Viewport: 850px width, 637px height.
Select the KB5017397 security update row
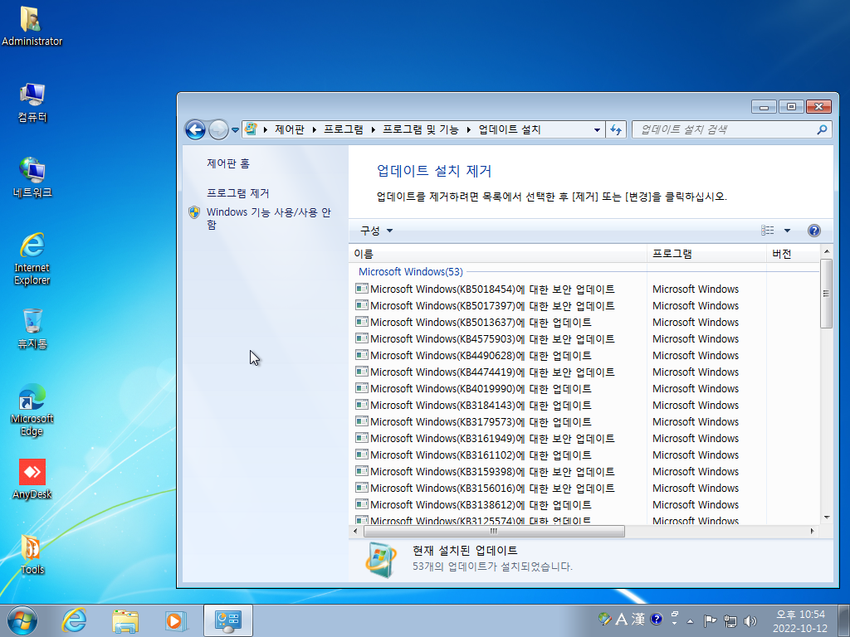[585, 305]
